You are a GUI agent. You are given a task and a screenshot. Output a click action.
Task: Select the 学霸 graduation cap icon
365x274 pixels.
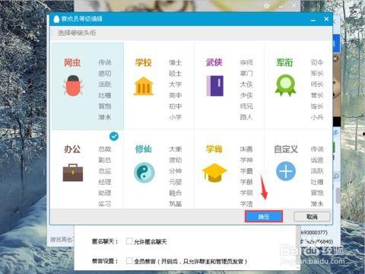pyautogui.click(x=214, y=173)
